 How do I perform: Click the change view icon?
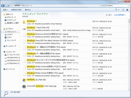click(116, 10)
